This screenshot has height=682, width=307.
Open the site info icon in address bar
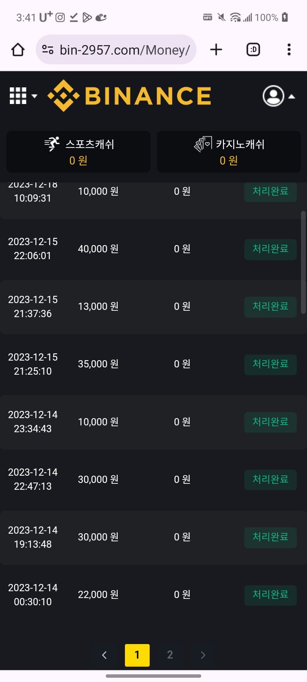(48, 50)
